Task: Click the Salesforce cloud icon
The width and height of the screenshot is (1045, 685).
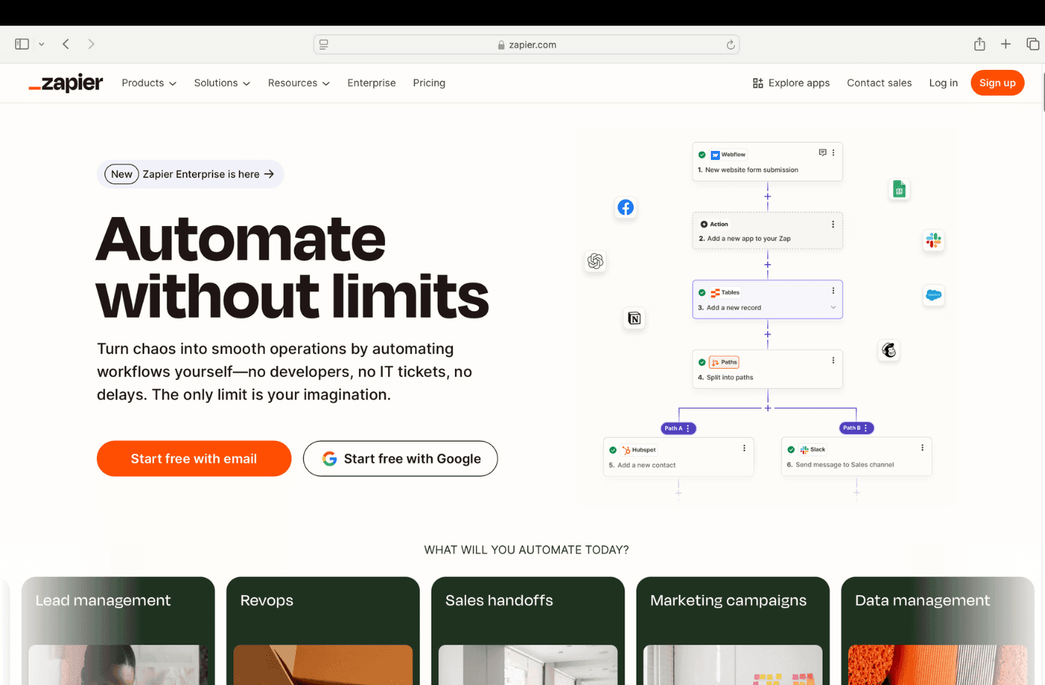Action: [933, 296]
